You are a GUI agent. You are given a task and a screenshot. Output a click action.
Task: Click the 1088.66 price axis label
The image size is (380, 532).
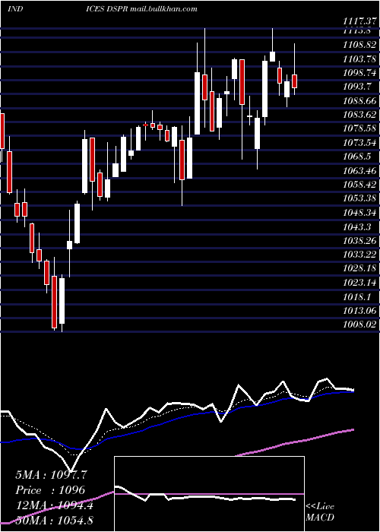359,101
